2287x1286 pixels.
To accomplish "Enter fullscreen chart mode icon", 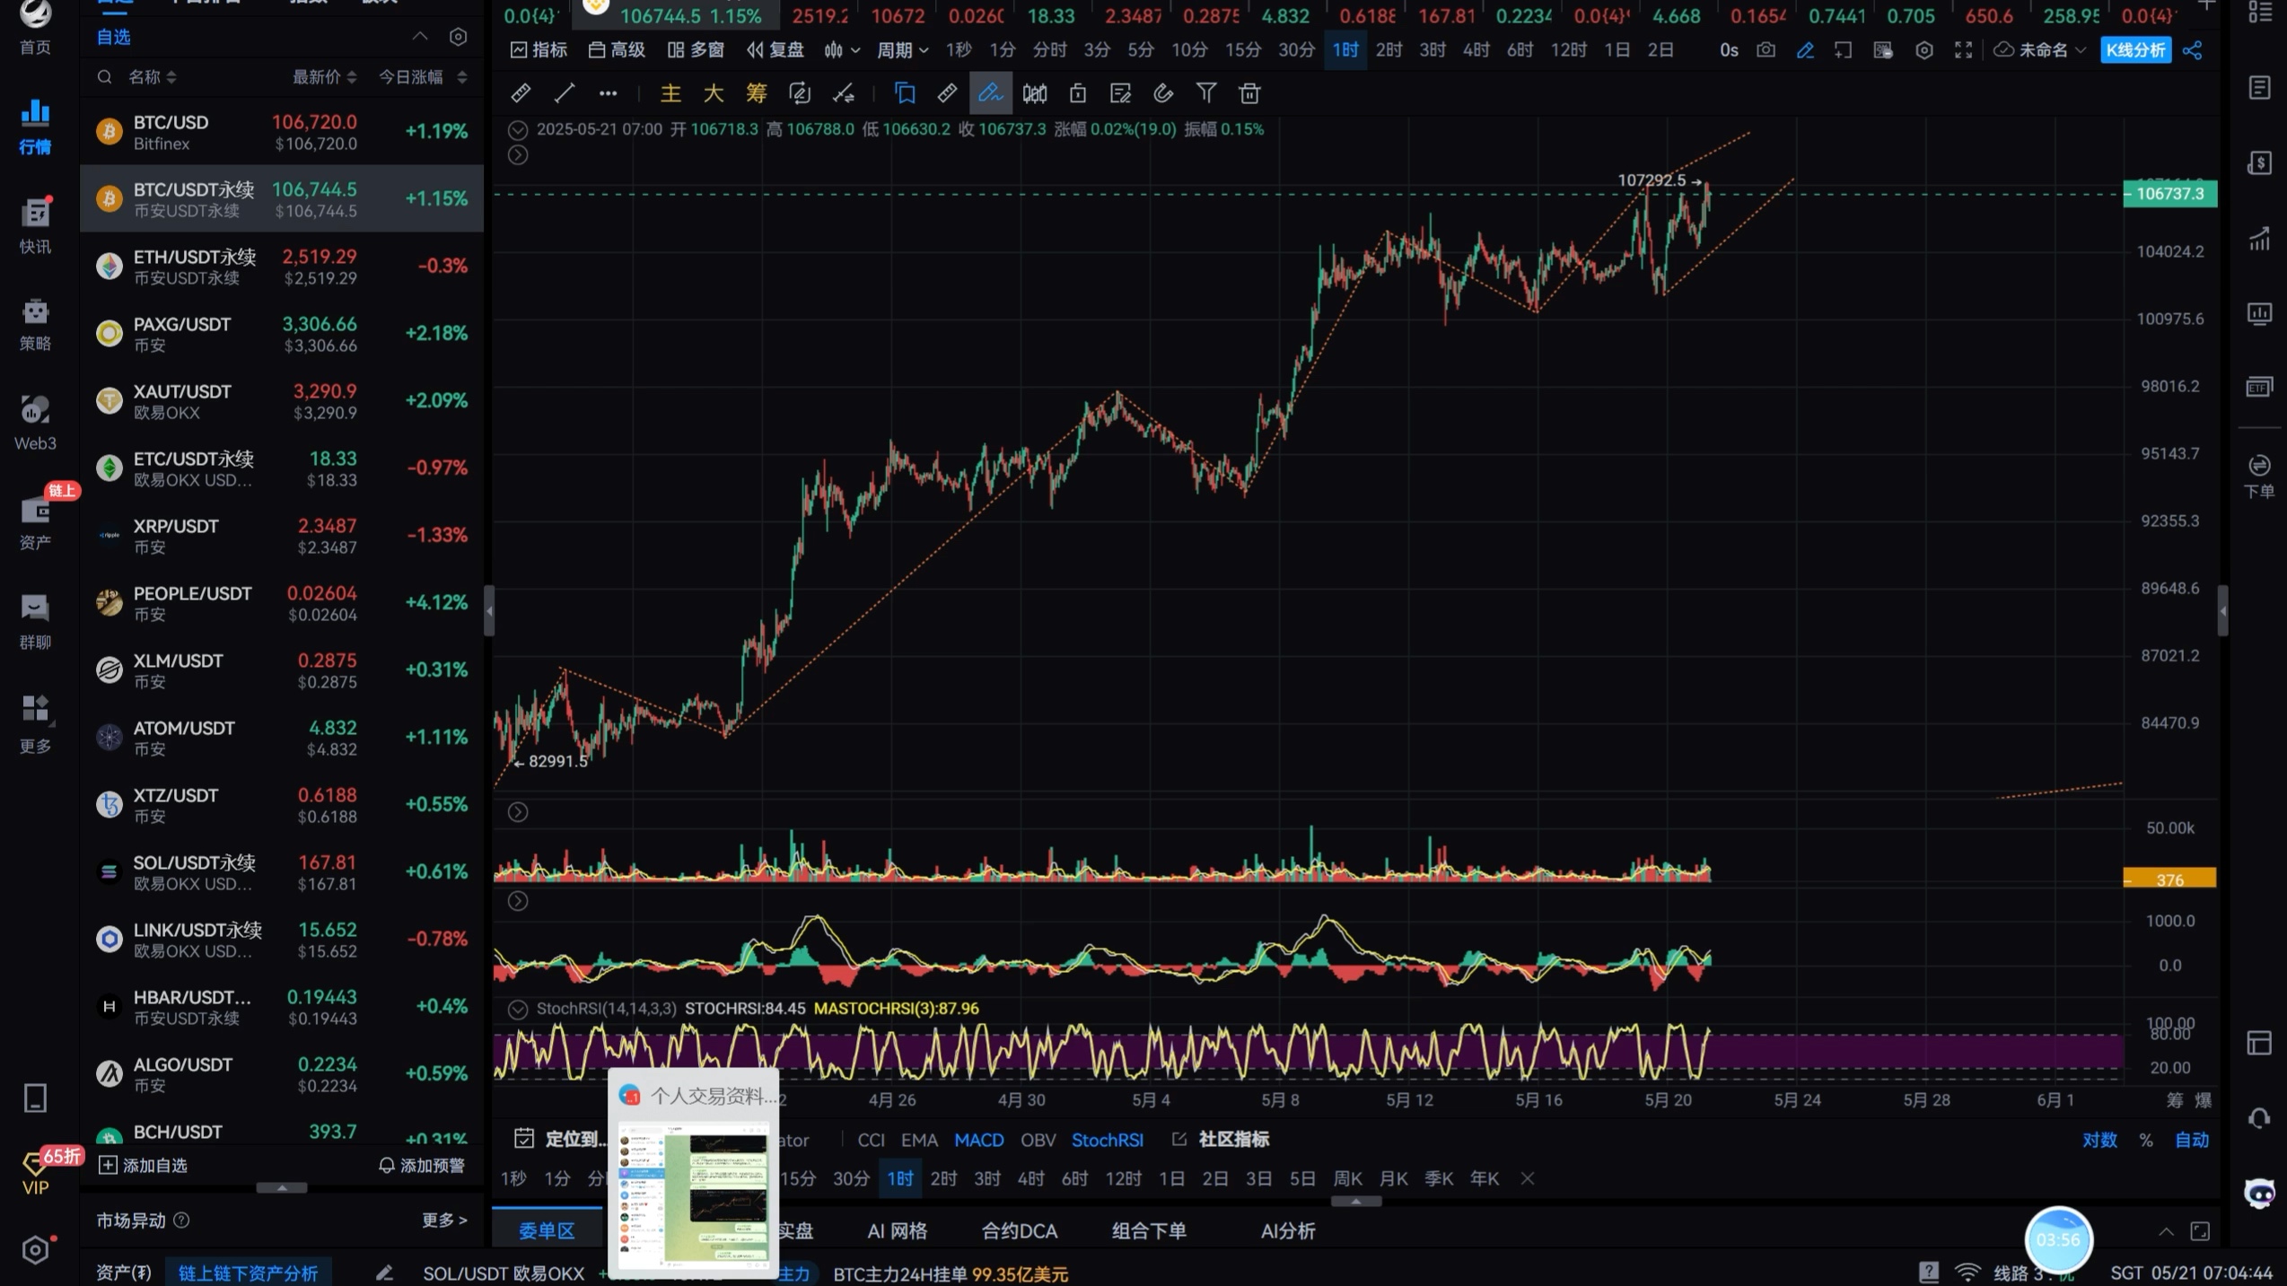I will point(1963,50).
